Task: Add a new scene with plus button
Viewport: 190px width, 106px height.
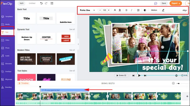Action: (187, 96)
